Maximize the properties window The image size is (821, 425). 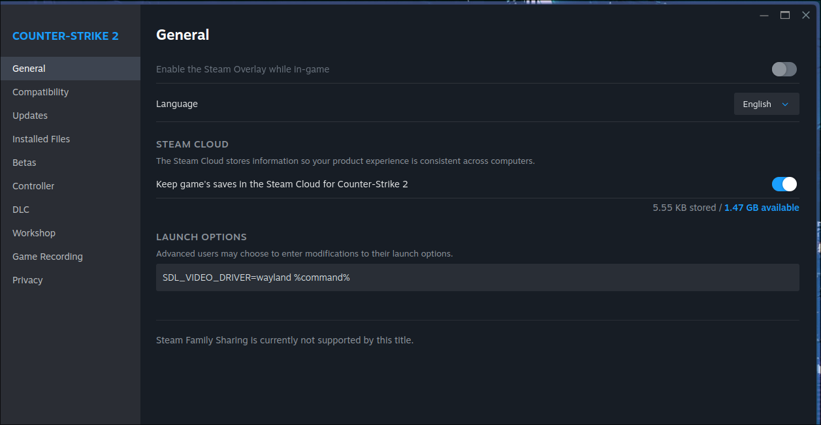pos(785,15)
